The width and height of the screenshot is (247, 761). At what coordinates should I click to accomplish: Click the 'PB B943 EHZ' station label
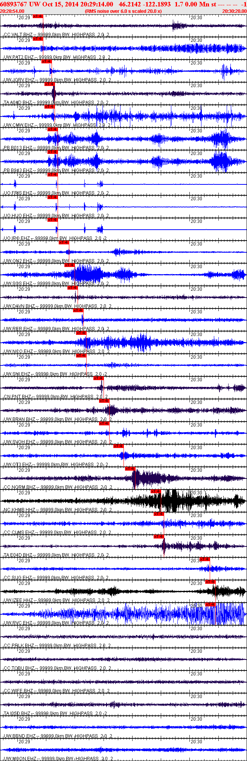pyautogui.click(x=18, y=170)
